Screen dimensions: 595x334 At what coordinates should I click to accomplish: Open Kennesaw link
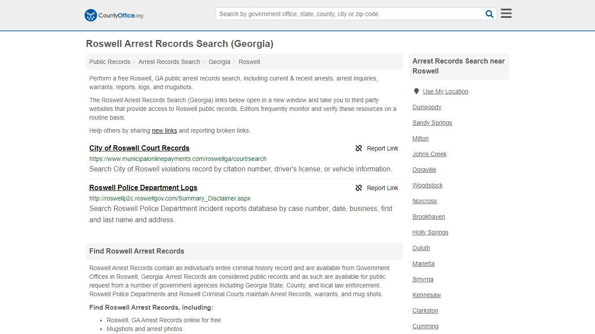tap(427, 295)
